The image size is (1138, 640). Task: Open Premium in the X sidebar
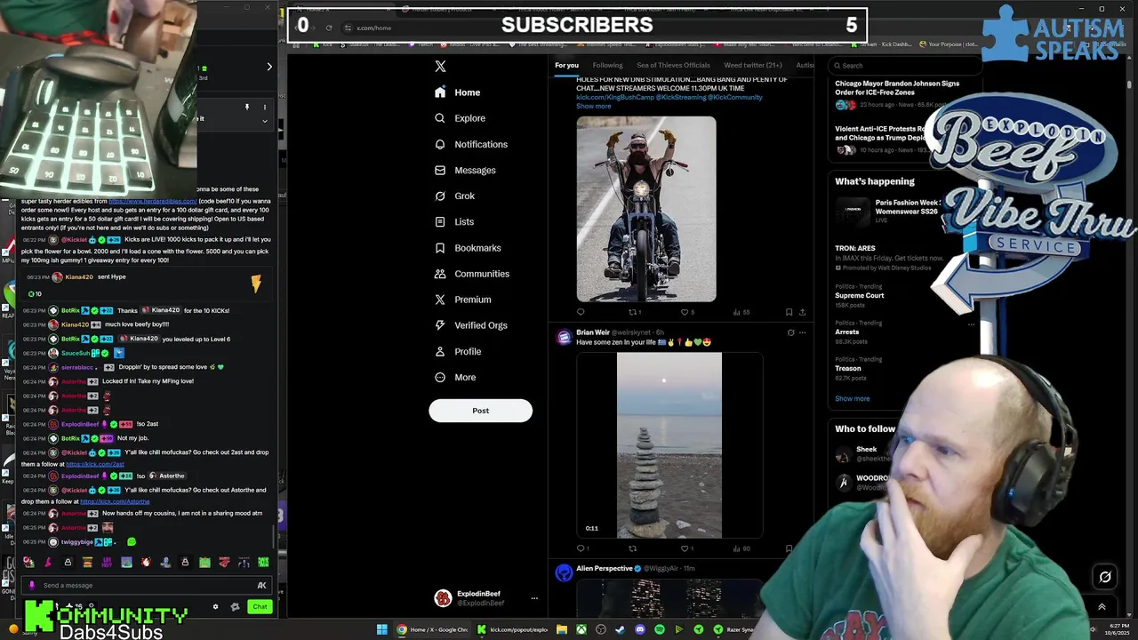coord(462,300)
